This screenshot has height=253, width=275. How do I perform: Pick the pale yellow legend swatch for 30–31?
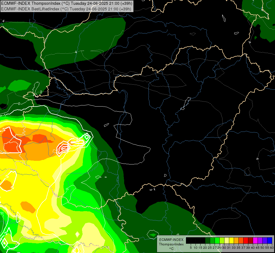[227, 240]
